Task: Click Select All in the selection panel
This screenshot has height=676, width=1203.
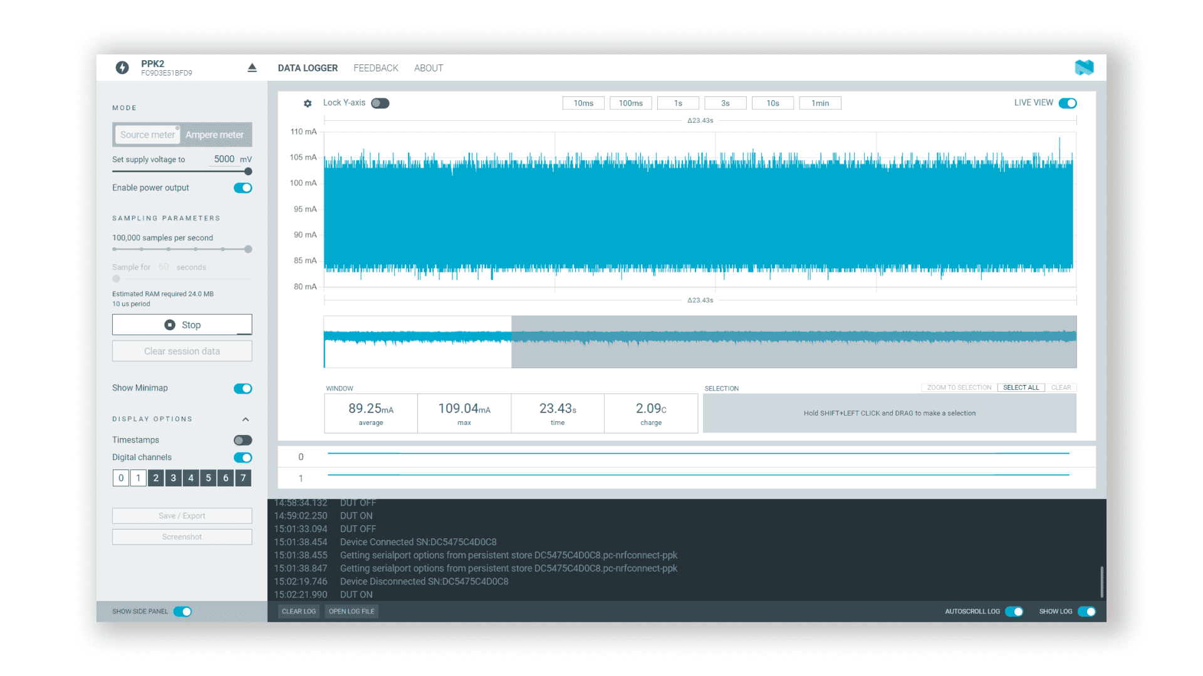Action: point(1021,387)
